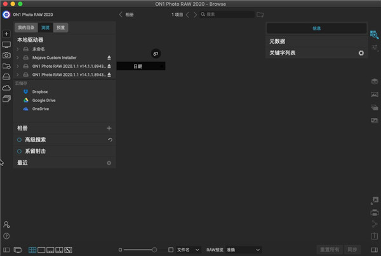Select the desktop monitor icon in sidebar

click(x=6, y=44)
